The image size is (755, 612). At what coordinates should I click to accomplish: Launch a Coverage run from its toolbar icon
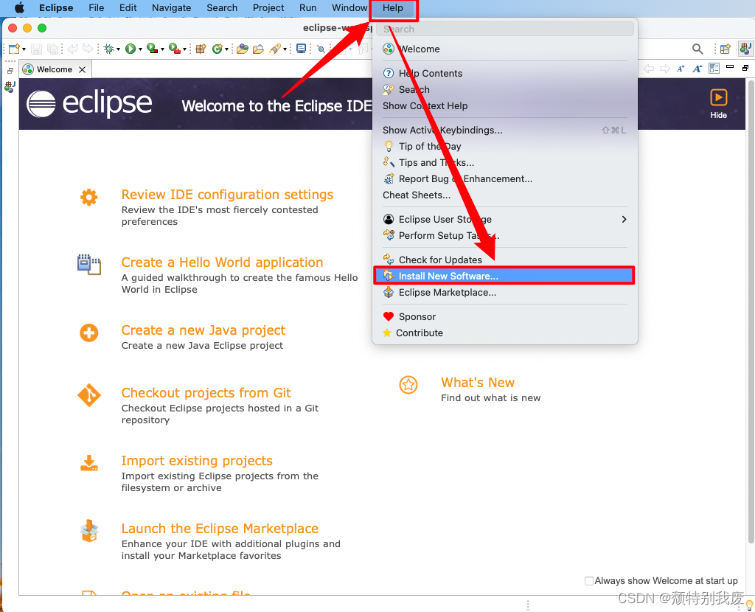pyautogui.click(x=152, y=49)
